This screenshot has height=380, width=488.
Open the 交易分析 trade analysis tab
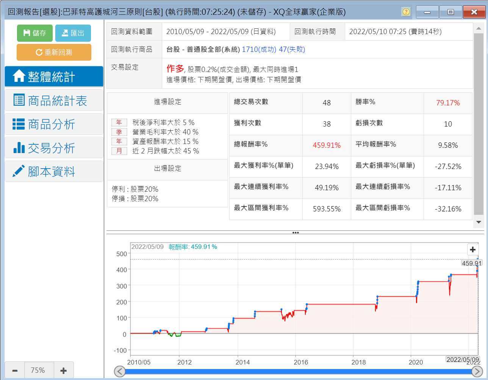point(54,148)
